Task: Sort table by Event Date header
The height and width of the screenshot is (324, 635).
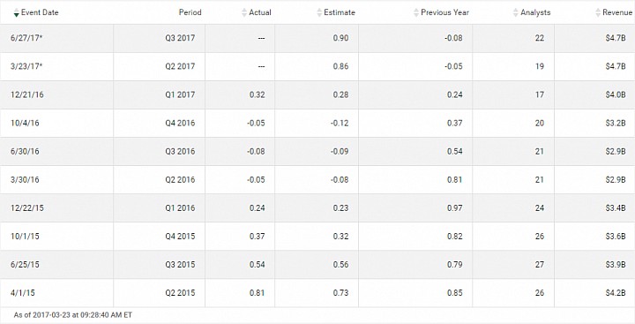Action: (x=40, y=12)
